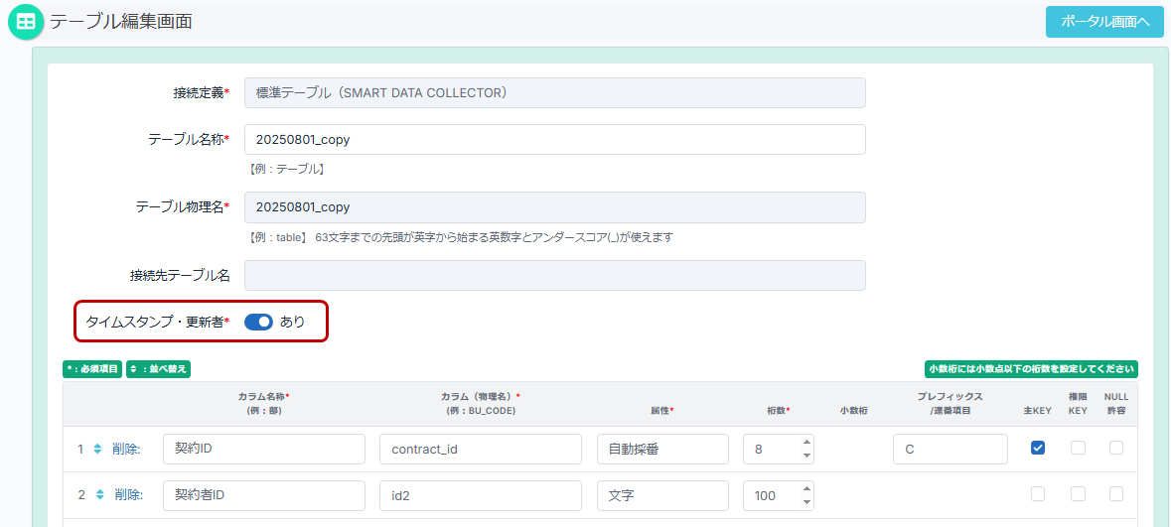Click the physical name field id2
This screenshot has width=1171, height=527.
[480, 494]
